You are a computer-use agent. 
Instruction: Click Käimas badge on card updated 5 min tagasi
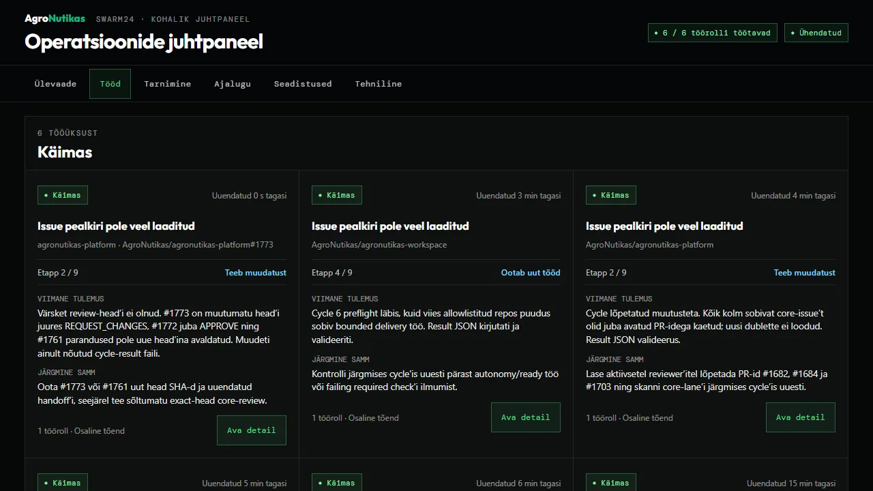point(63,482)
